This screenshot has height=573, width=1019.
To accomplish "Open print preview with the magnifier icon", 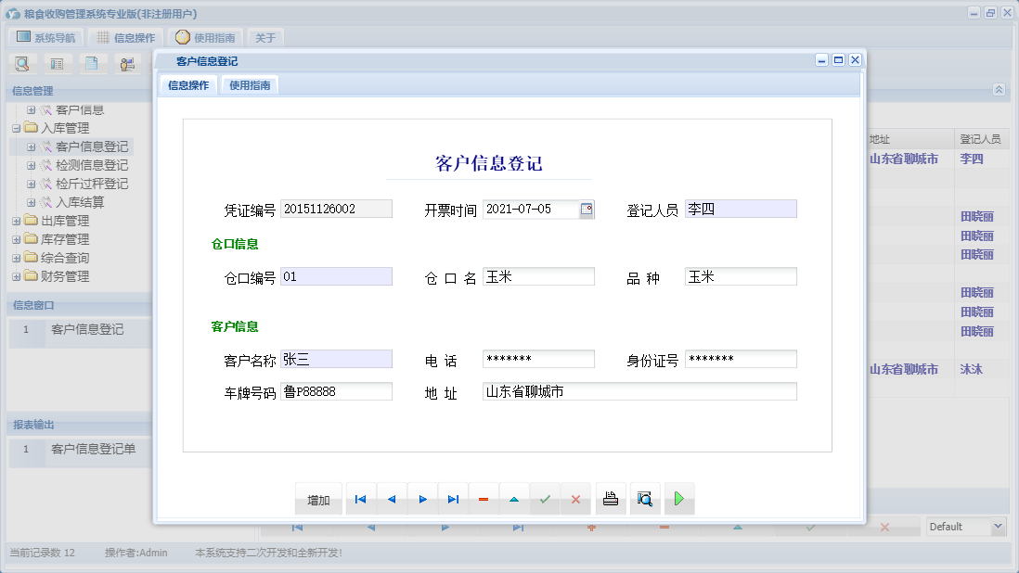I will click(644, 499).
